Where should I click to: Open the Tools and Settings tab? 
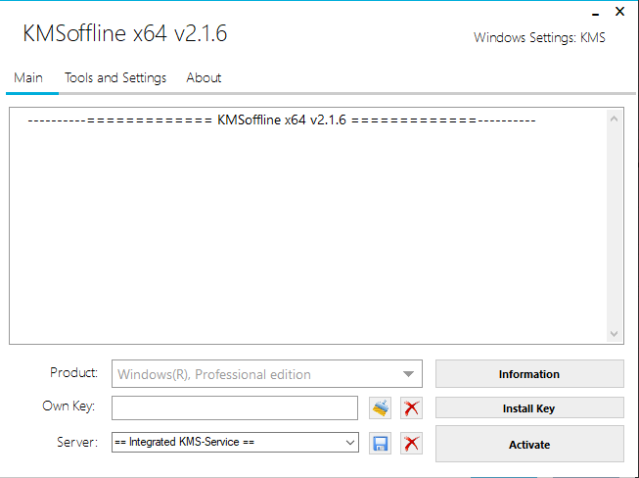(x=115, y=77)
